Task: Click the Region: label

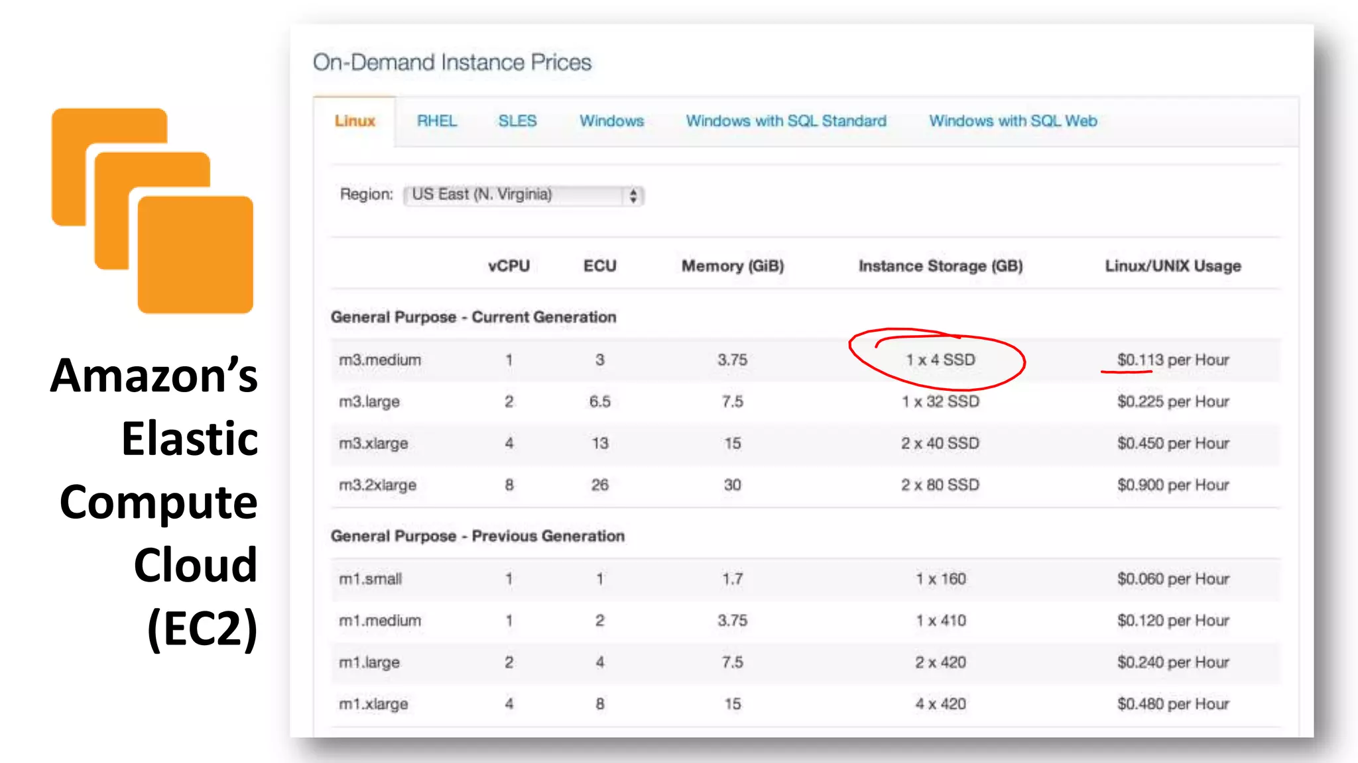Action: (366, 195)
